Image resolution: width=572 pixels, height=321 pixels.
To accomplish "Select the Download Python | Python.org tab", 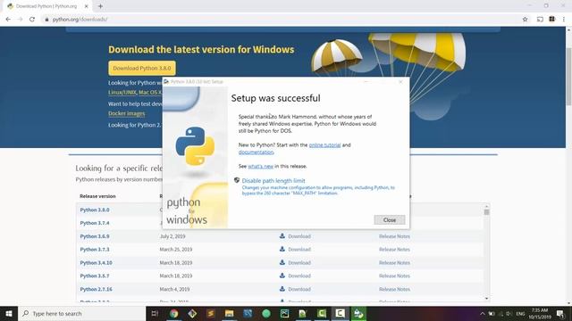I will pyautogui.click(x=46, y=6).
